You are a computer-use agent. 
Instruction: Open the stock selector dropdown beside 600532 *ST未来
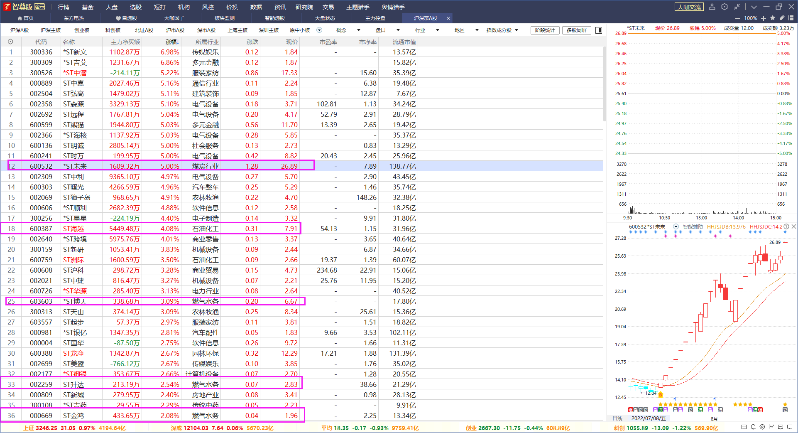pyautogui.click(x=676, y=227)
